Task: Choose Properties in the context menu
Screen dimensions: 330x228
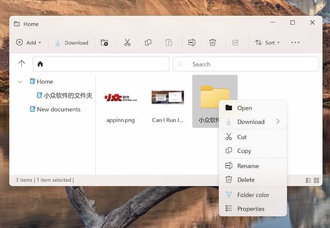Action: tap(253, 209)
